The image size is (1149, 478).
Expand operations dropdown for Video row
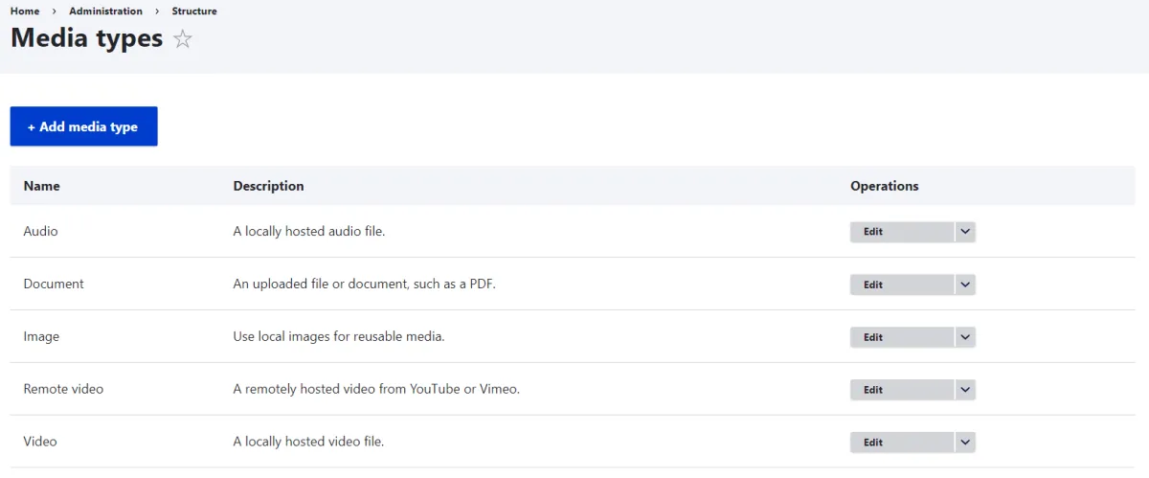point(965,443)
